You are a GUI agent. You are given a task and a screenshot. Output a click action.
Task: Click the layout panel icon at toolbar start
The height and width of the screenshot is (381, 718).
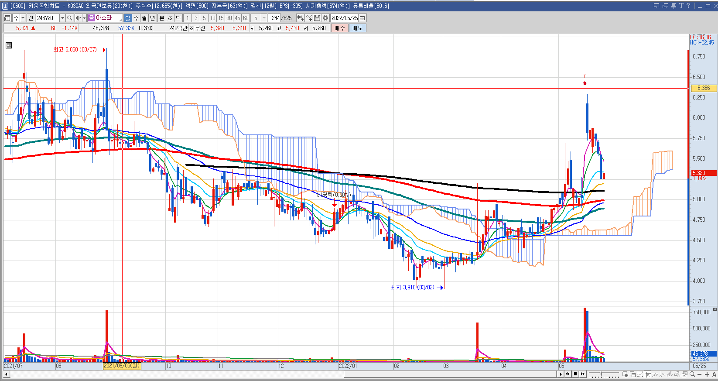[x=7, y=18]
